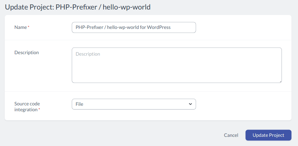The width and height of the screenshot is (298, 146).
Task: Click the Update Project page heading
Action: [x=78, y=7]
